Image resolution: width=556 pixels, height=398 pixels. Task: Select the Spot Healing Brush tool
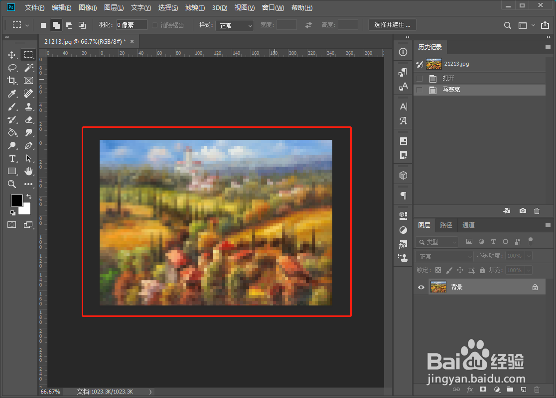(28, 94)
